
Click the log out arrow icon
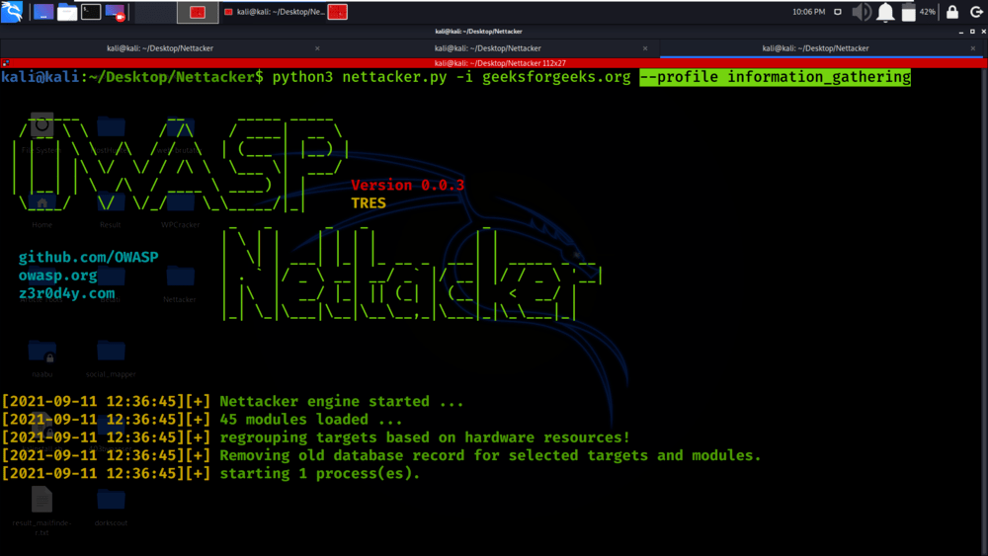976,12
